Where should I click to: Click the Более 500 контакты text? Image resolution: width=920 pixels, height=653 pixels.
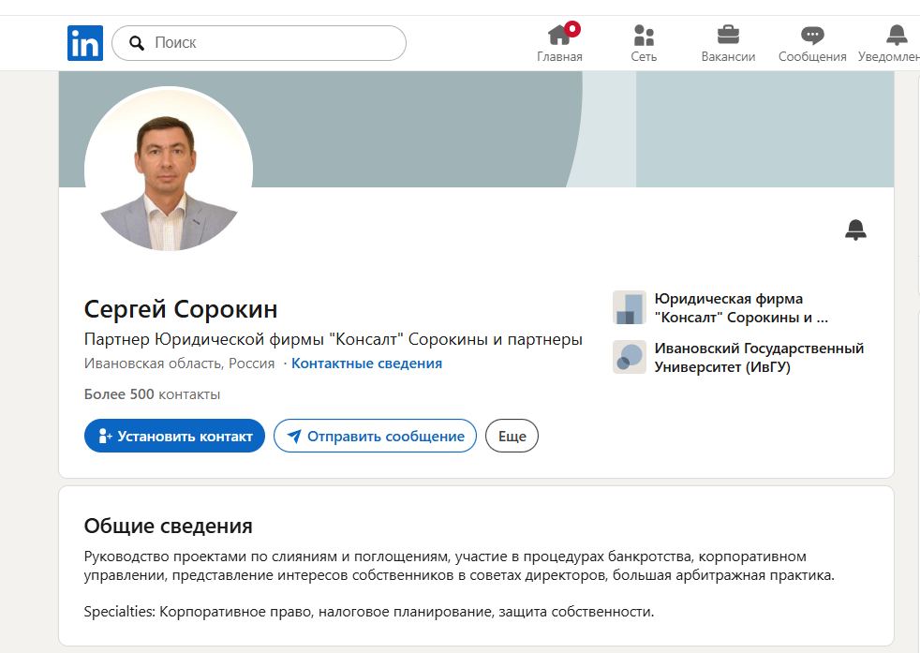point(152,394)
